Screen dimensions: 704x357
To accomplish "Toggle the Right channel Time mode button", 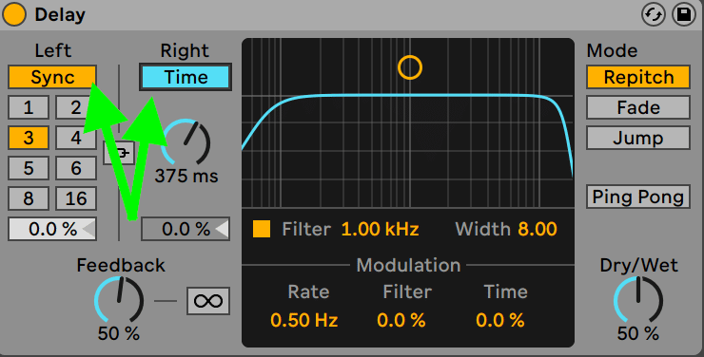I will pos(186,77).
